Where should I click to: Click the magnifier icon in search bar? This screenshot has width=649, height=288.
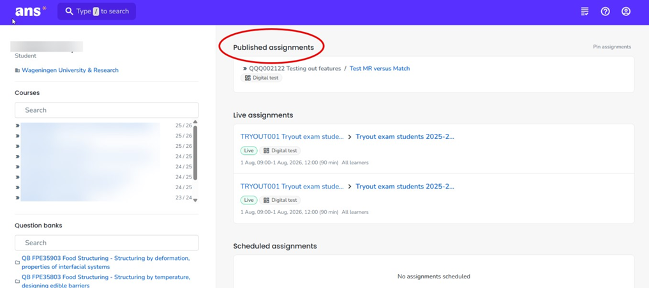[x=69, y=11]
